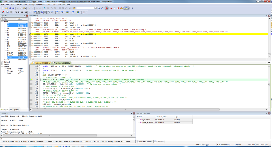
Task: Select the Reset_Handler call stack entry
Action: click(148, 122)
